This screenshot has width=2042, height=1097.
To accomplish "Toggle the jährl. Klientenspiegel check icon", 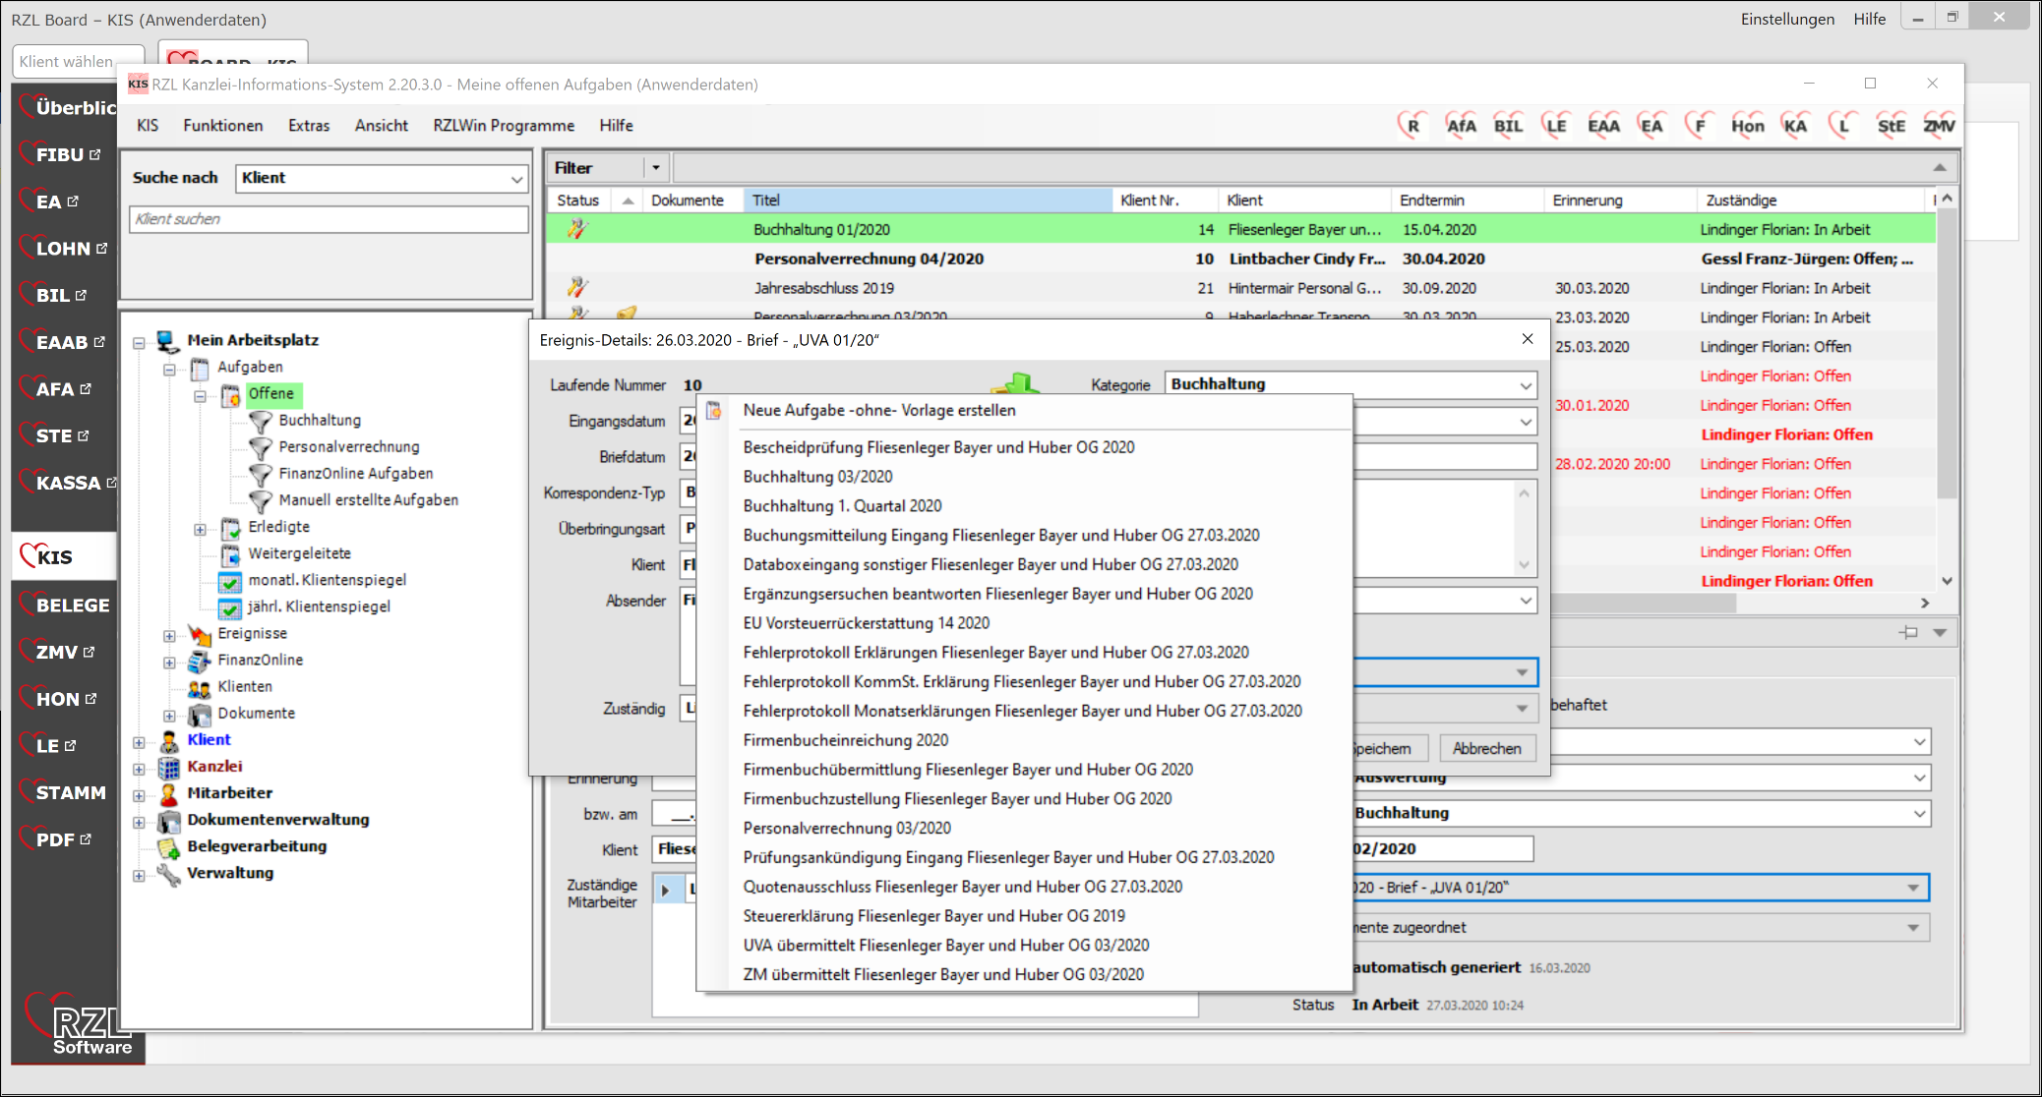I will click(230, 607).
